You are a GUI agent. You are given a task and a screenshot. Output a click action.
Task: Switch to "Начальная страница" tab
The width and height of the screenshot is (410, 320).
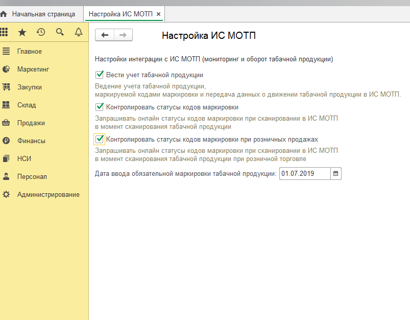click(x=43, y=14)
